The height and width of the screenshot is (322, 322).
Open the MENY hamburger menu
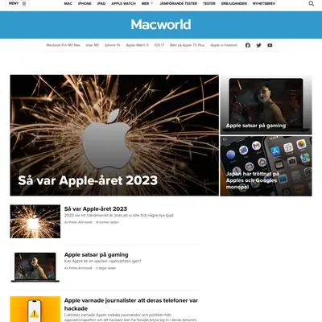click(x=17, y=3)
